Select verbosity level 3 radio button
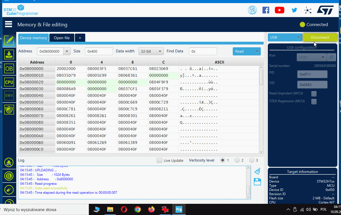341x215 pixels. coord(252,160)
